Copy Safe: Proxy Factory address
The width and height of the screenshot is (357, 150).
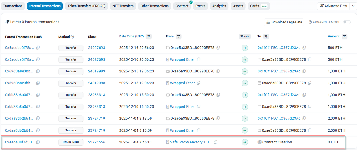click(216, 142)
